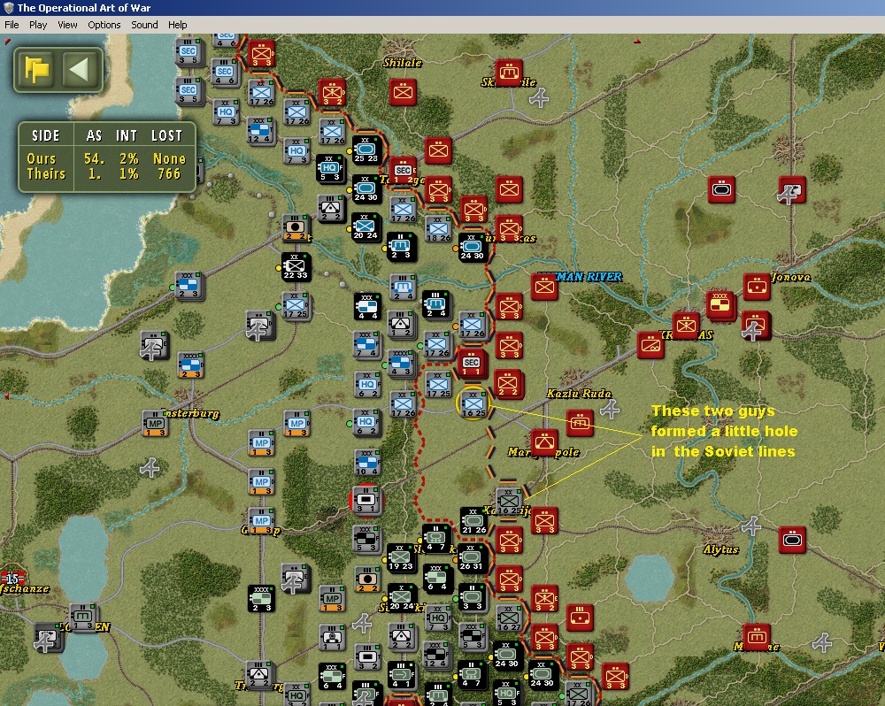Select the black corps counter XXX 4 4
The width and height of the screenshot is (885, 706).
367,306
